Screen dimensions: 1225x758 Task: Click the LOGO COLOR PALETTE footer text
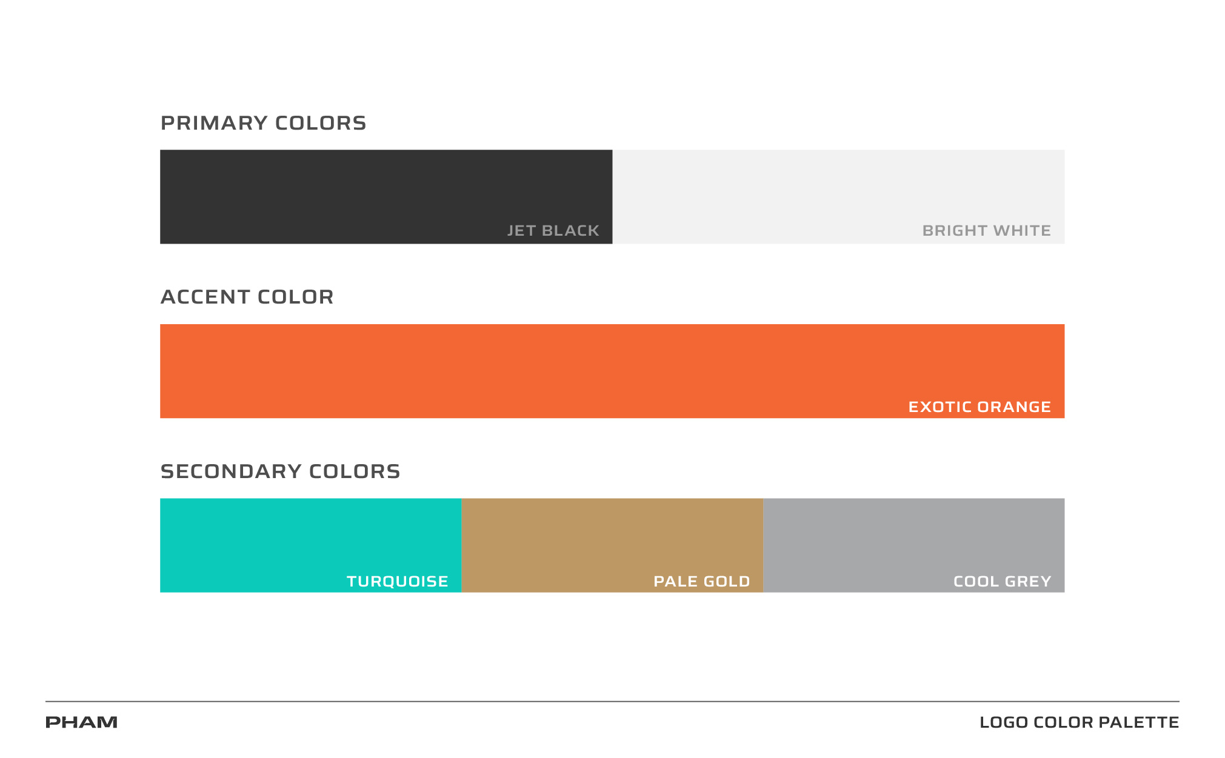coord(1080,722)
